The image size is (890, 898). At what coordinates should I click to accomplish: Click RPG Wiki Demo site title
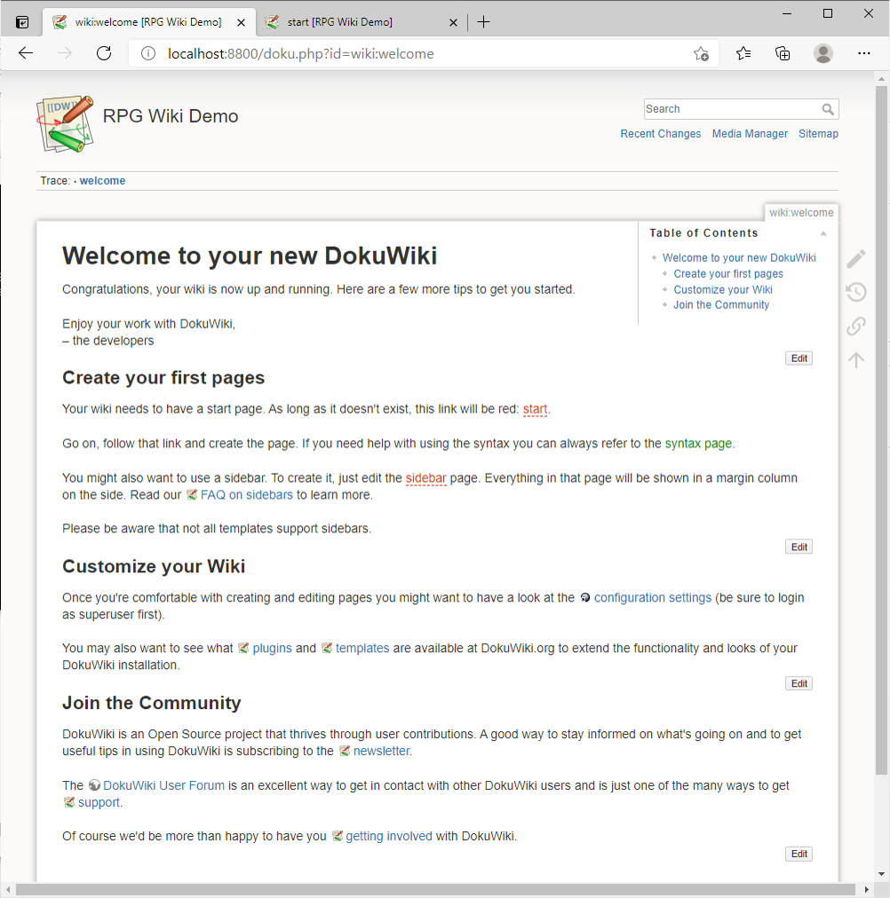pos(171,116)
